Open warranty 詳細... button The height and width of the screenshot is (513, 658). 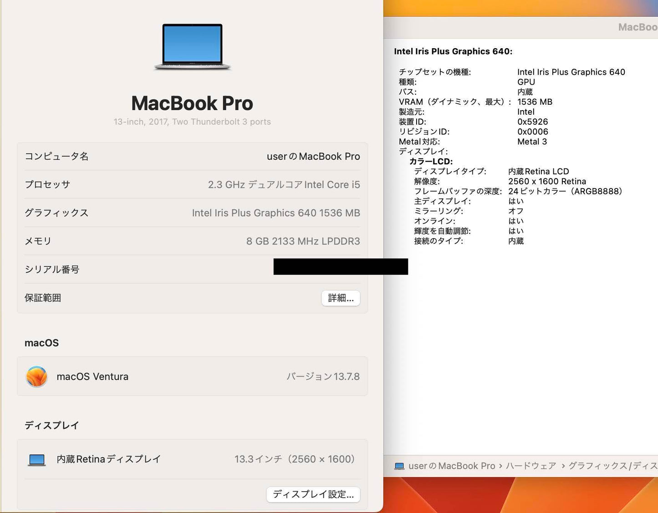coord(341,298)
